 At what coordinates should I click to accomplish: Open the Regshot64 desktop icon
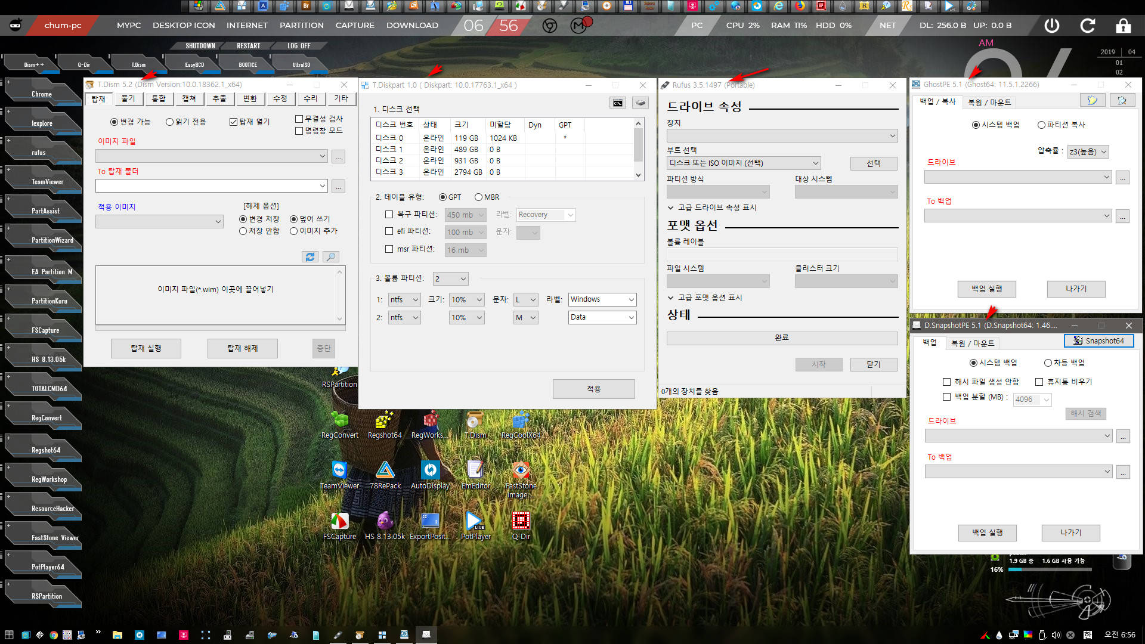pos(385,423)
